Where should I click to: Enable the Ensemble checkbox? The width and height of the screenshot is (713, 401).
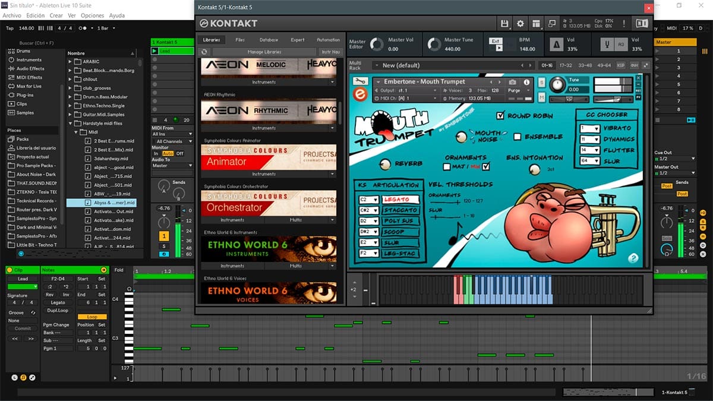517,137
